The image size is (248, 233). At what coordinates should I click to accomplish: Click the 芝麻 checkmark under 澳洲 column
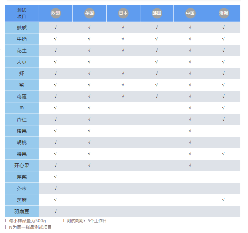pos(223,200)
